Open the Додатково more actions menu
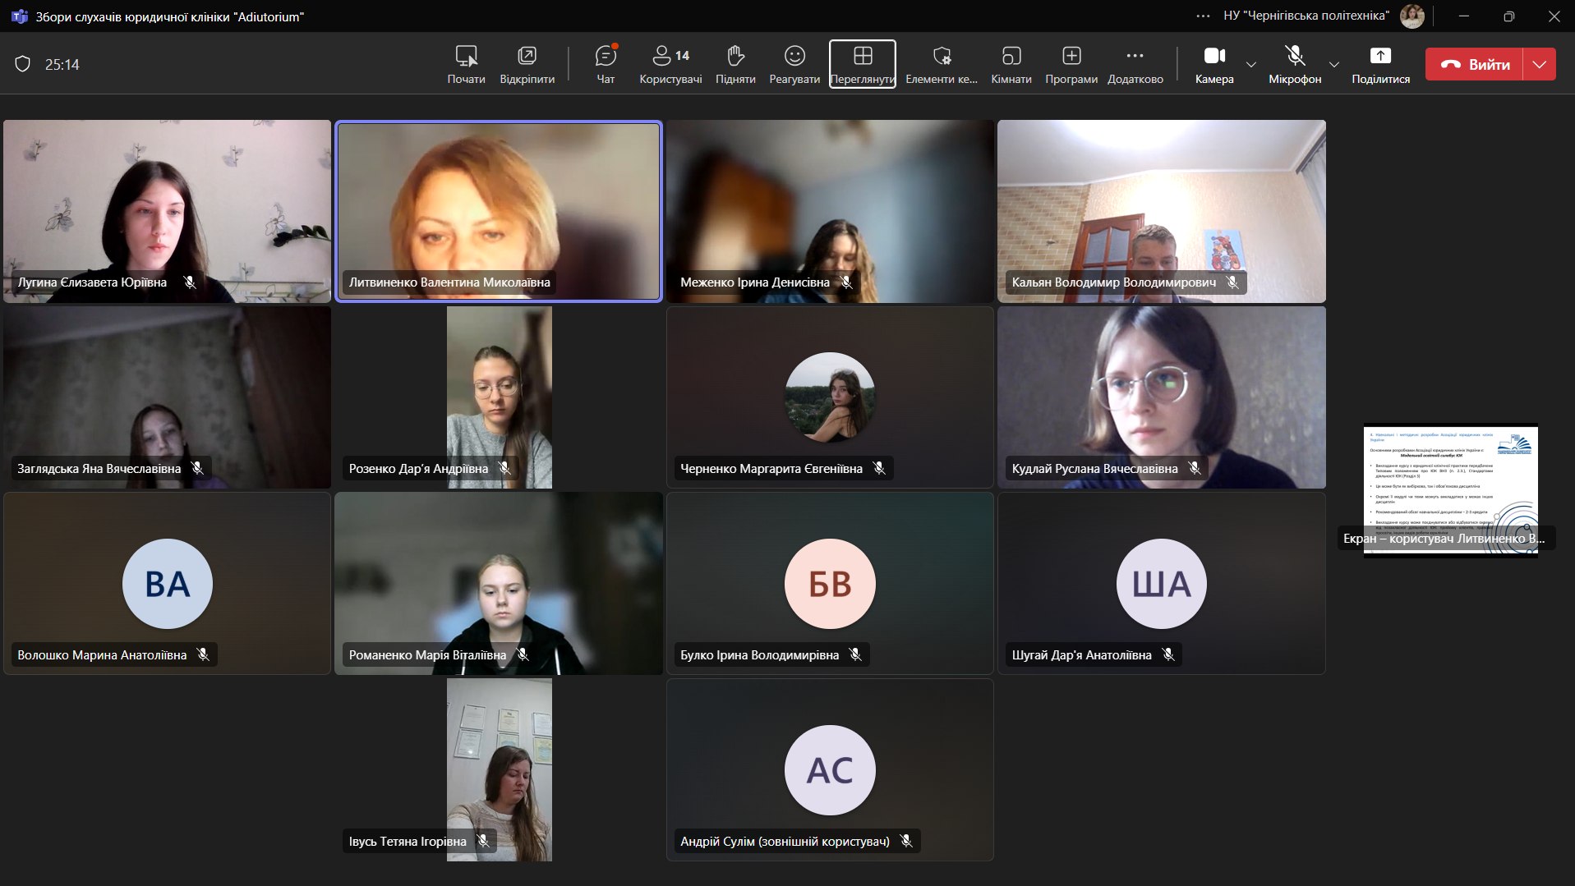The width and height of the screenshot is (1575, 886). [x=1135, y=64]
